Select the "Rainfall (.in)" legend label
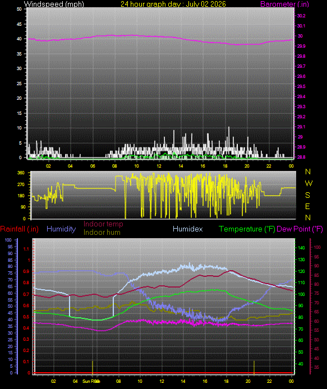 (20, 229)
